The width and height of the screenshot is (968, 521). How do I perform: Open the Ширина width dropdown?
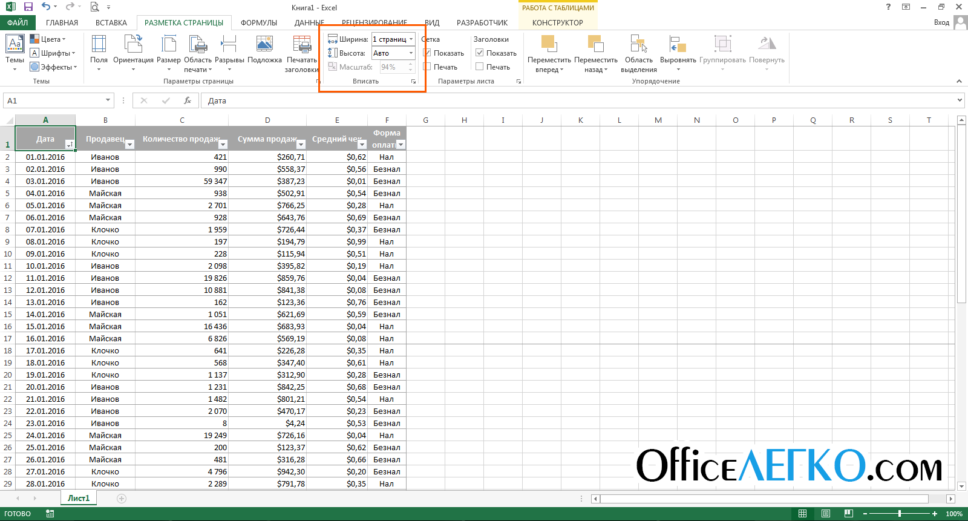pos(411,39)
